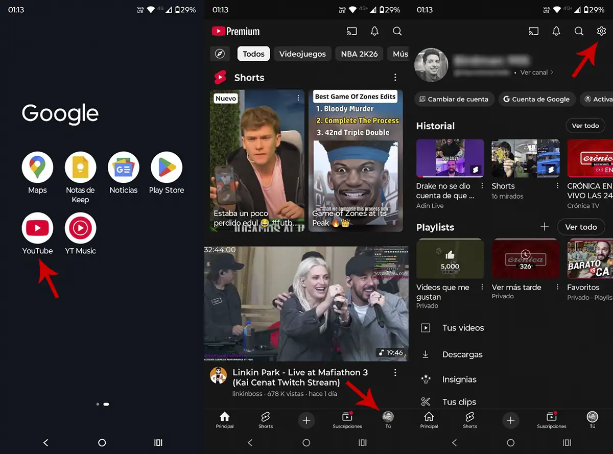Launch the YT Music app
This screenshot has width=613, height=454.
tap(80, 228)
